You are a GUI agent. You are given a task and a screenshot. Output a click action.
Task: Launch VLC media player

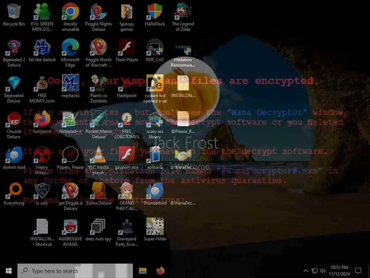(x=99, y=161)
